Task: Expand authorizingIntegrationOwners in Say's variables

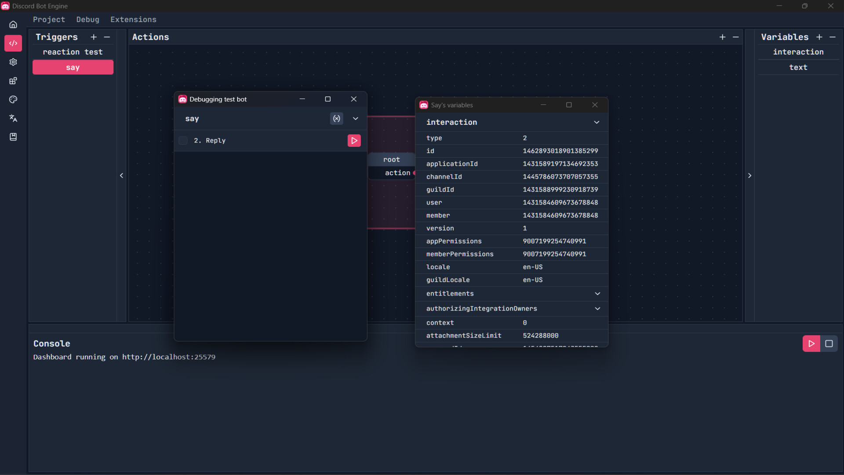Action: coord(597,308)
